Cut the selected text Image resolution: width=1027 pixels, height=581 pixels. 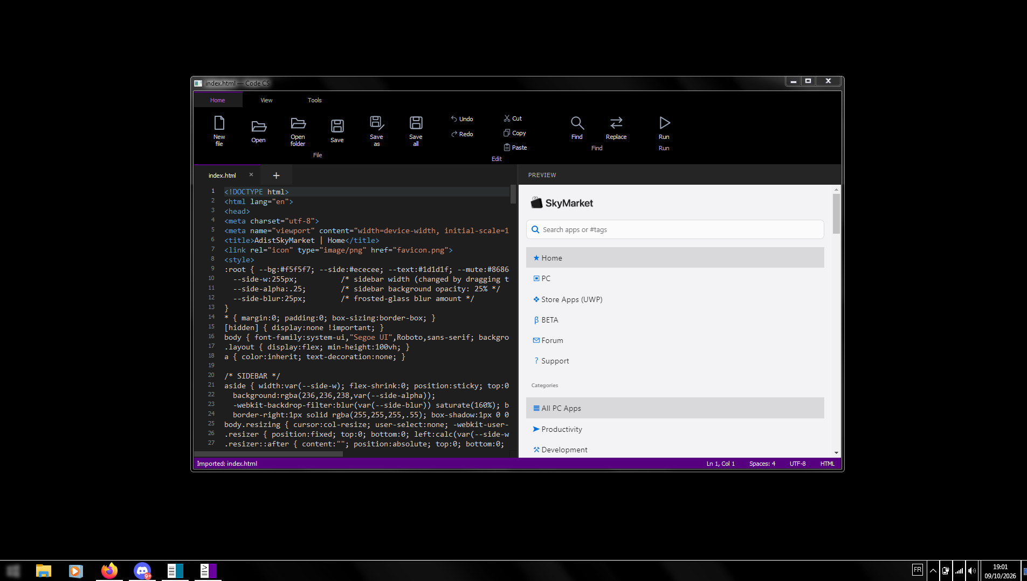click(x=513, y=118)
